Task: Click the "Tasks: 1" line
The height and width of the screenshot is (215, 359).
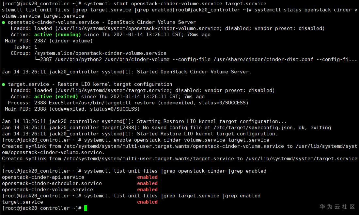Action: [x=25, y=47]
